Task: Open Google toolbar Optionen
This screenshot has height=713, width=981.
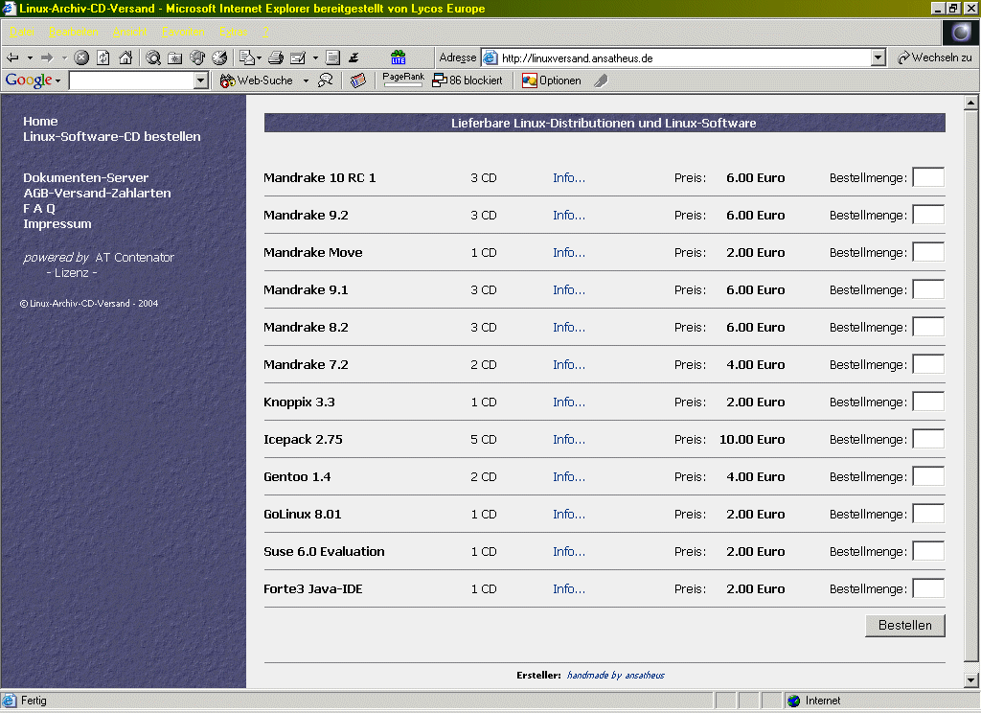Action: pos(552,80)
